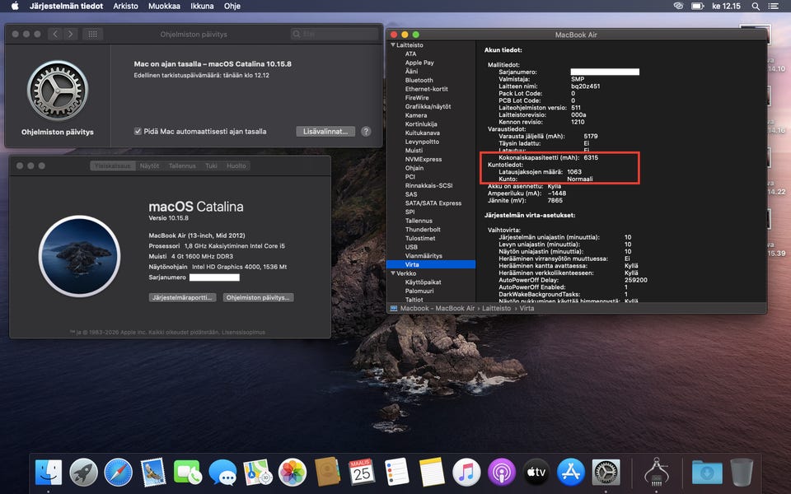Switch to Tallennus tab
Image resolution: width=791 pixels, height=494 pixels.
(182, 165)
